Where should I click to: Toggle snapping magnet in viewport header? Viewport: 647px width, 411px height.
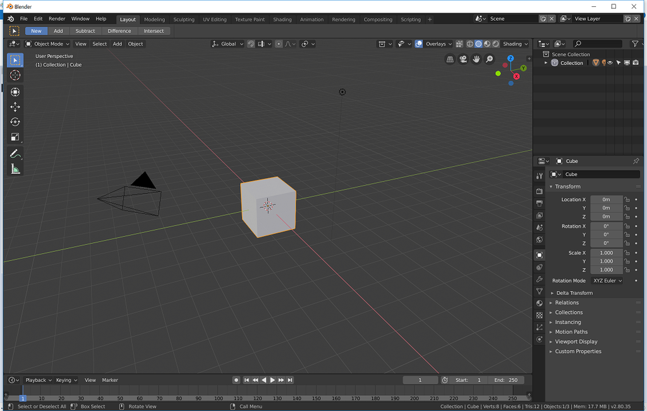251,44
